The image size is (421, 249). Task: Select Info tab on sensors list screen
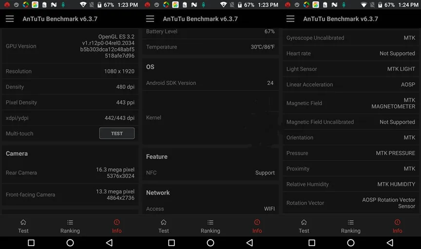398,226
